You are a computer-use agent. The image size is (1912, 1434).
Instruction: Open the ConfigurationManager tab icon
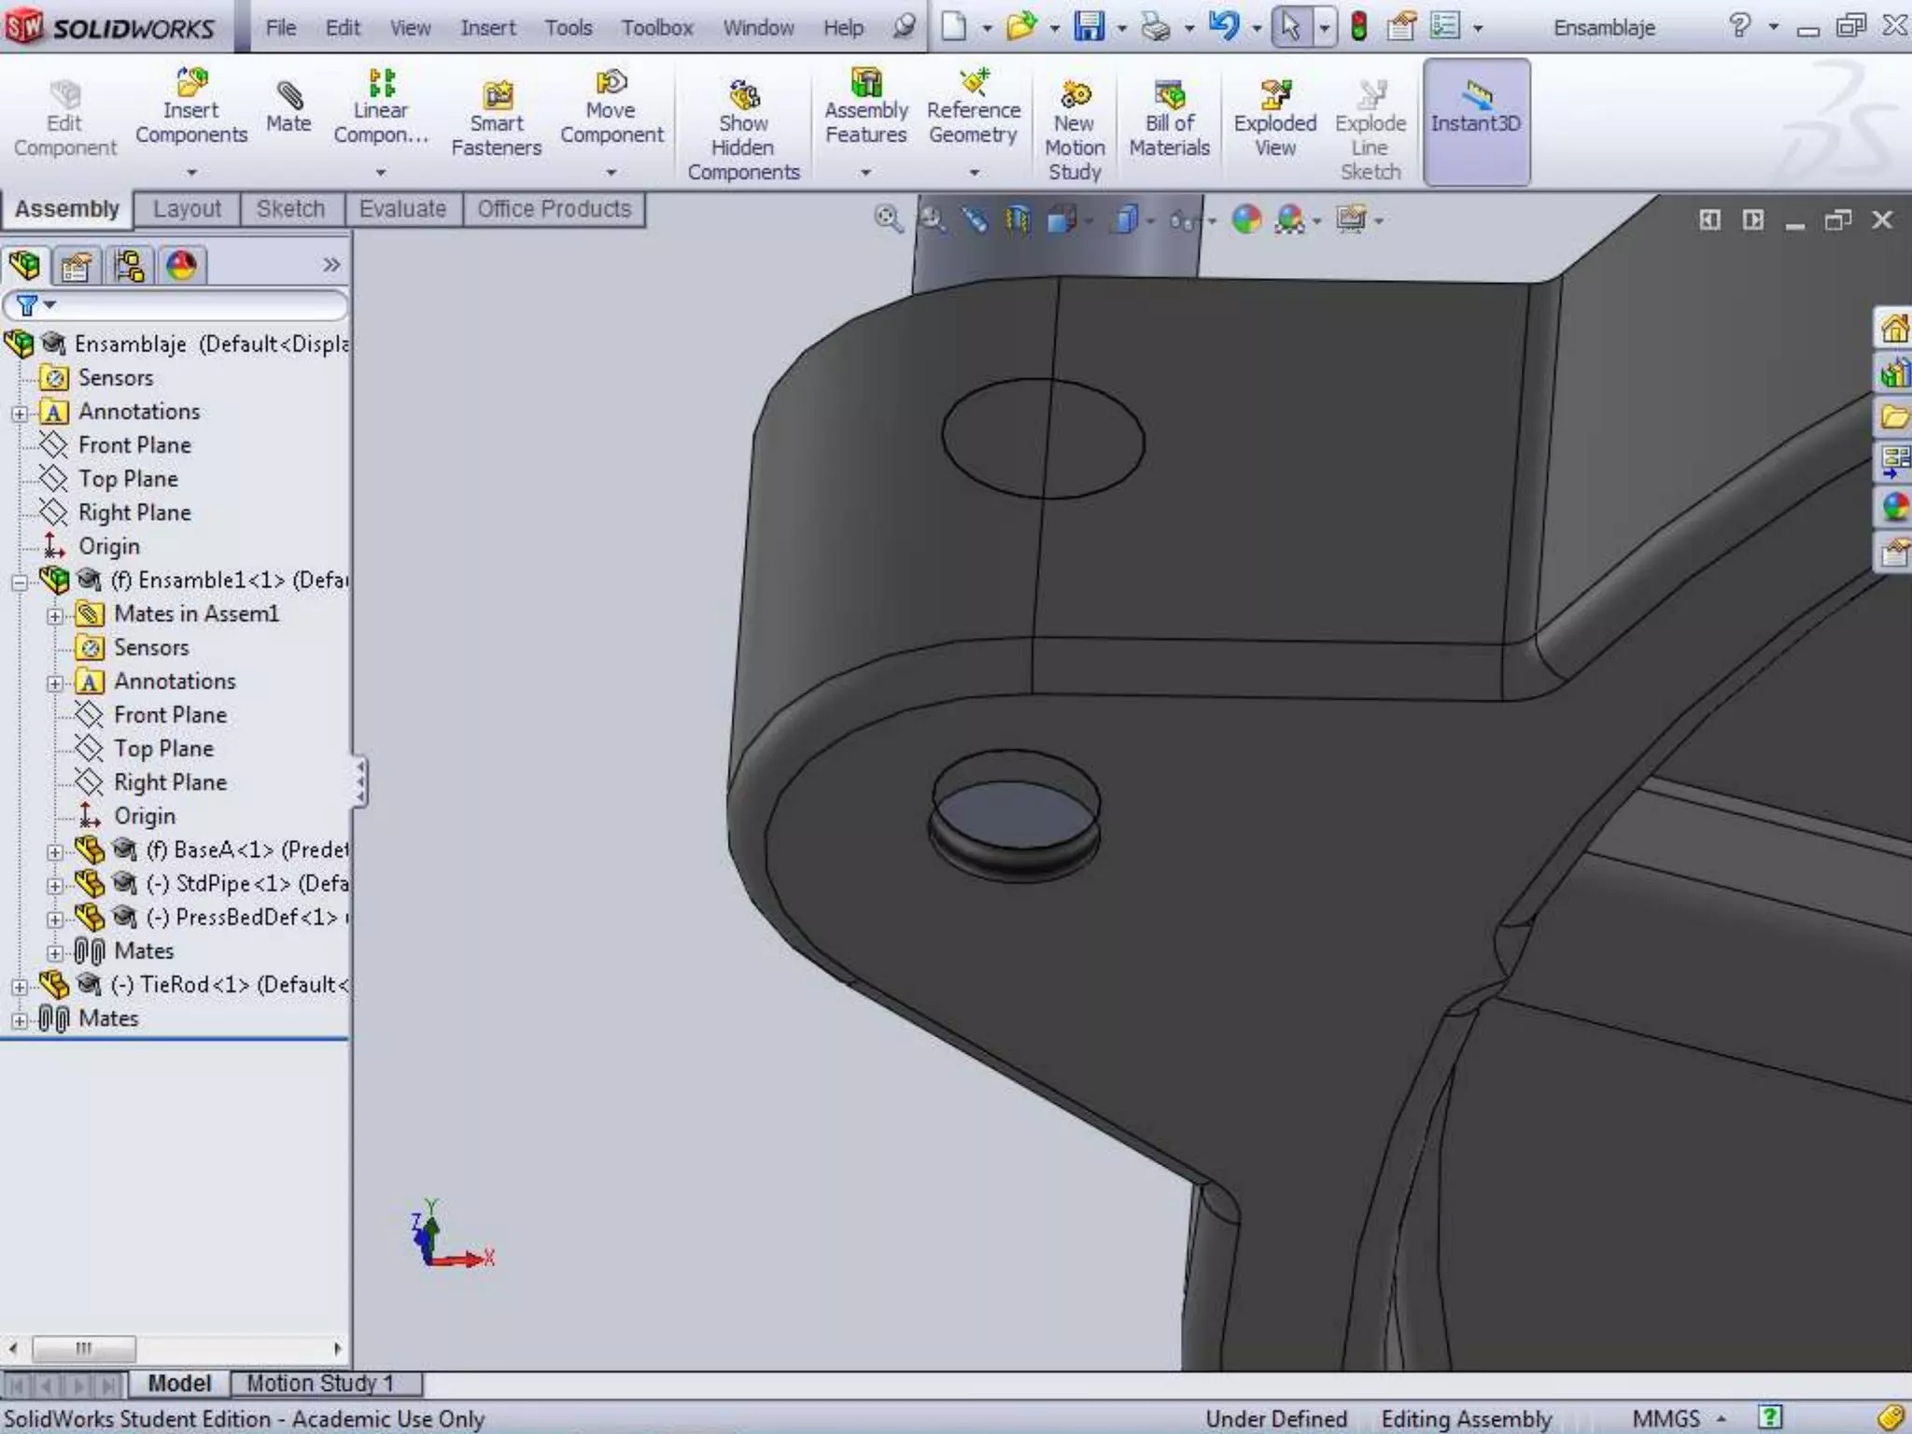coord(129,266)
